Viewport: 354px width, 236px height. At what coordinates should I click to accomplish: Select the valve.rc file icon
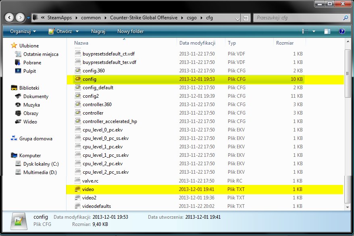(x=77, y=181)
